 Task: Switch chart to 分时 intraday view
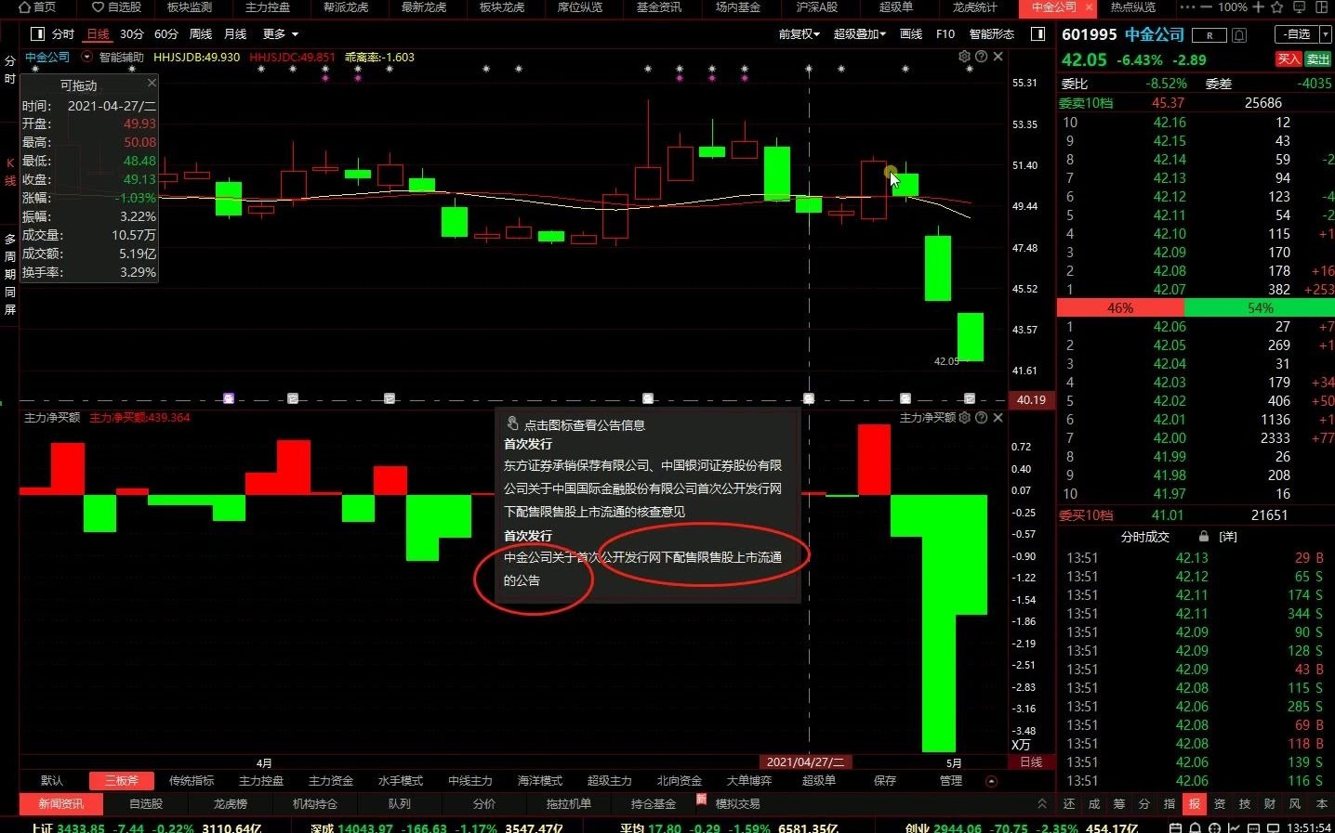(63, 34)
